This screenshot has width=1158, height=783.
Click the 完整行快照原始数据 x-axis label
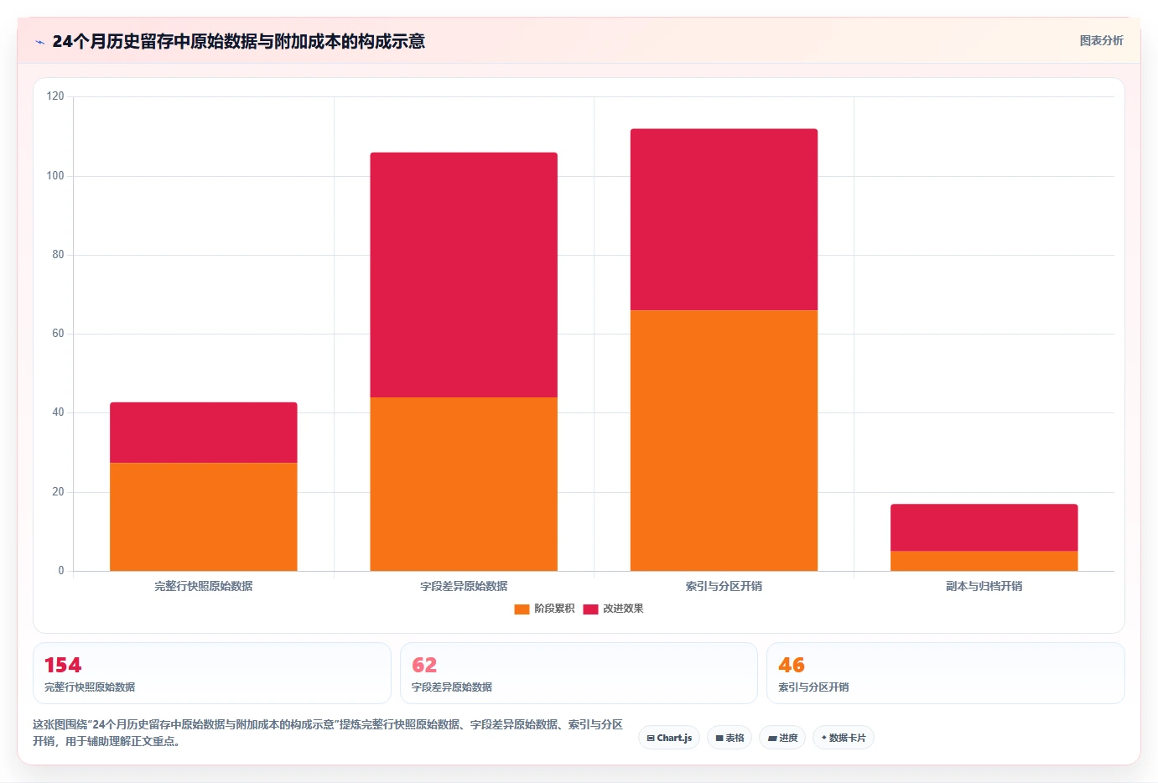(204, 586)
